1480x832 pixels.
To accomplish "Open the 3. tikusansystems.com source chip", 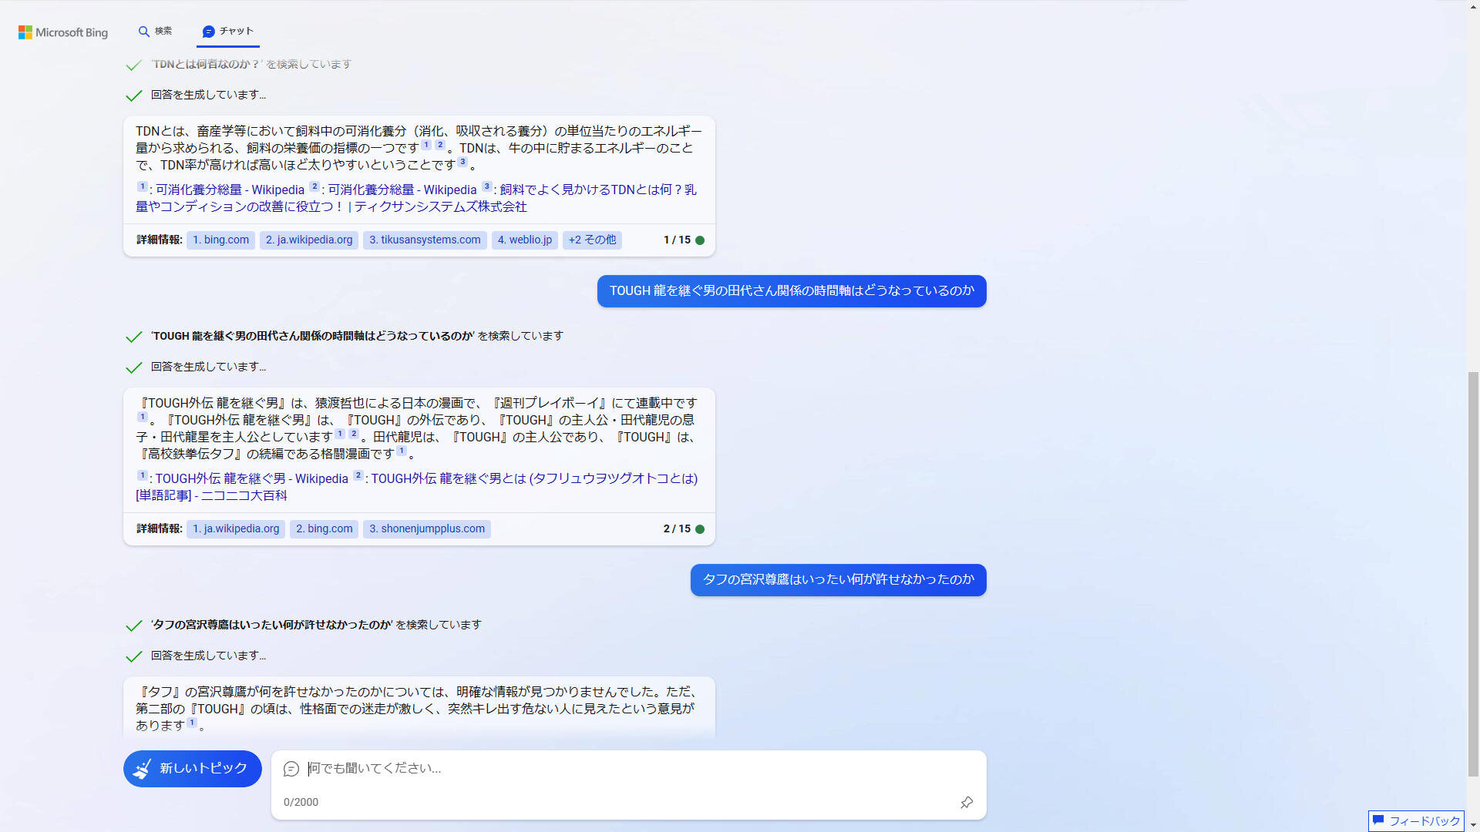I will pyautogui.click(x=425, y=240).
